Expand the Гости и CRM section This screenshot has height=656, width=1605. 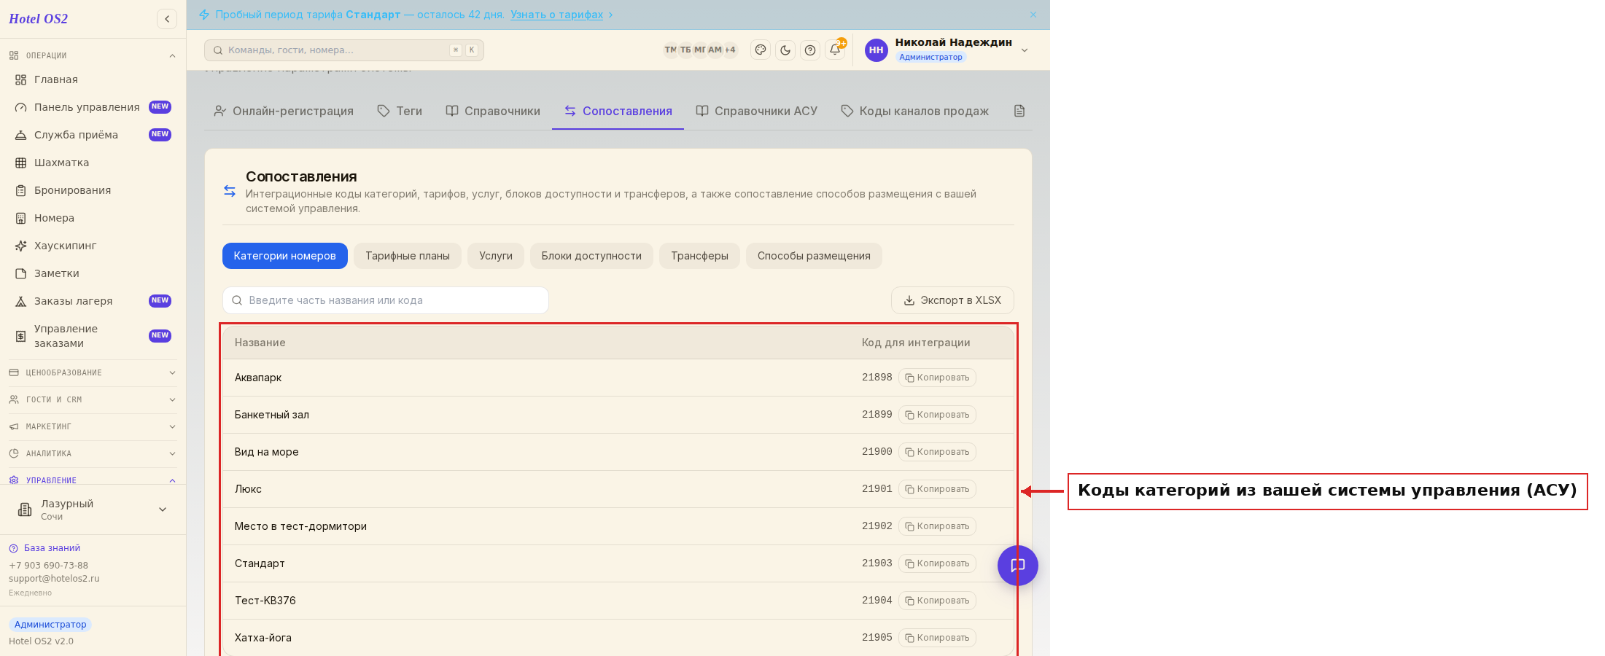coord(93,399)
